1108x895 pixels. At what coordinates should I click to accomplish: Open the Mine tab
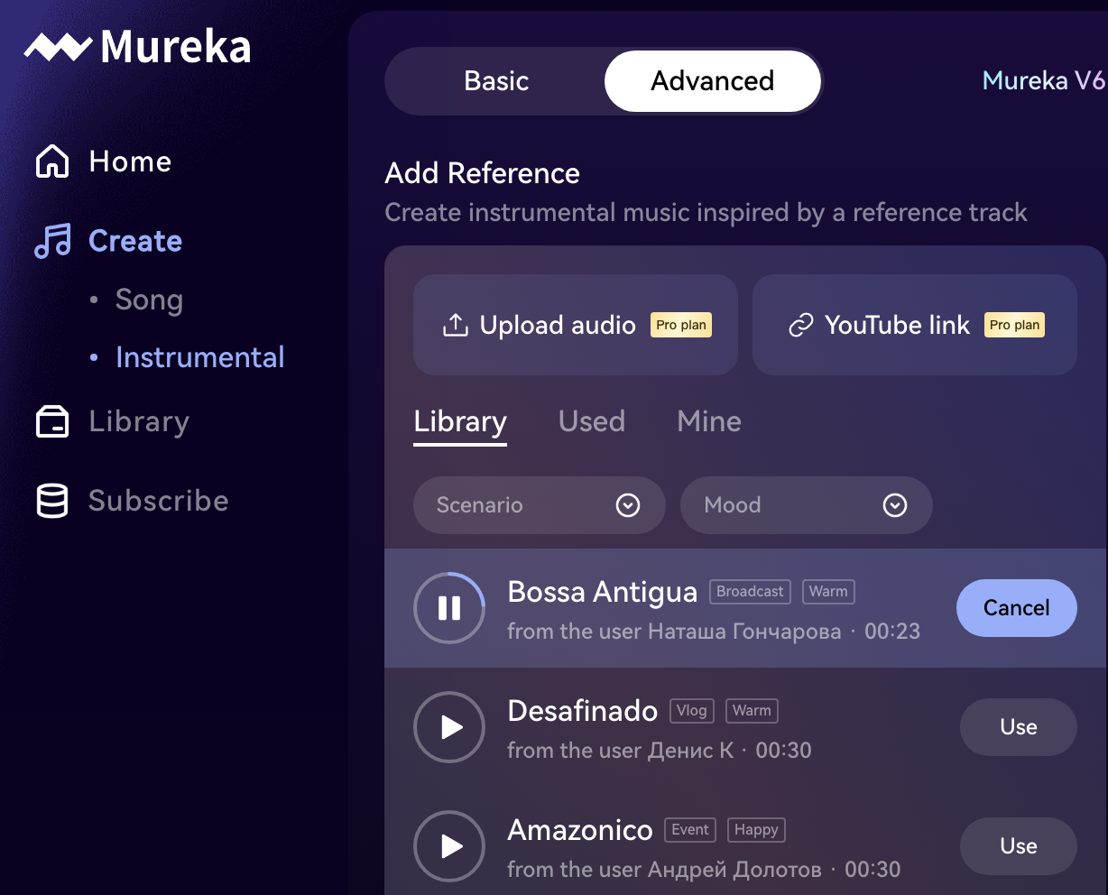(x=709, y=421)
